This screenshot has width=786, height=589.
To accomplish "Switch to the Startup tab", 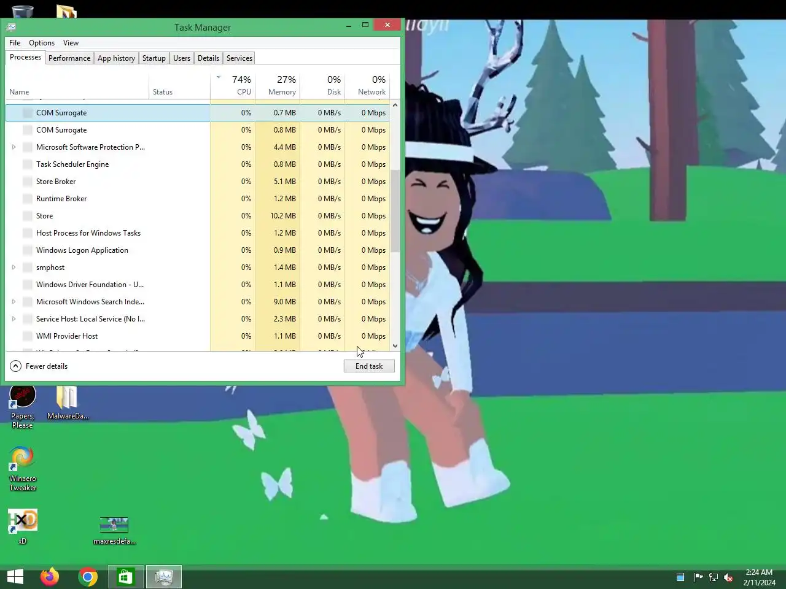I will [154, 58].
